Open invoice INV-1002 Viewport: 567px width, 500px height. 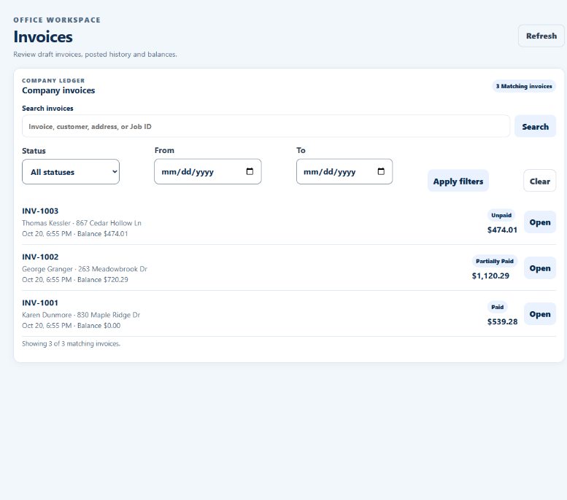pos(540,268)
